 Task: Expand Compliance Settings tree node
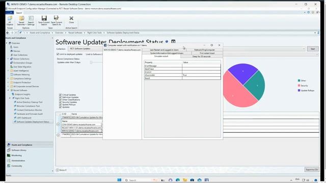(8, 79)
